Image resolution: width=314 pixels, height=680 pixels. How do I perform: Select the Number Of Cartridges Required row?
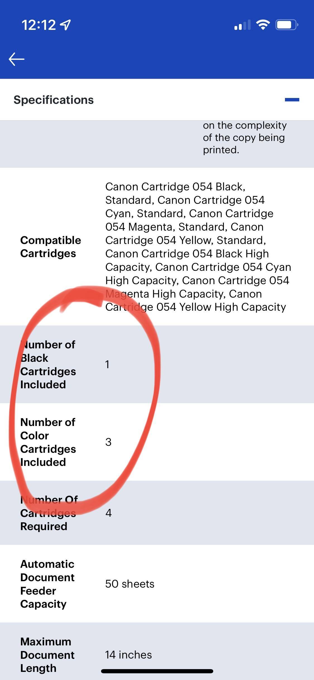pyautogui.click(x=157, y=513)
